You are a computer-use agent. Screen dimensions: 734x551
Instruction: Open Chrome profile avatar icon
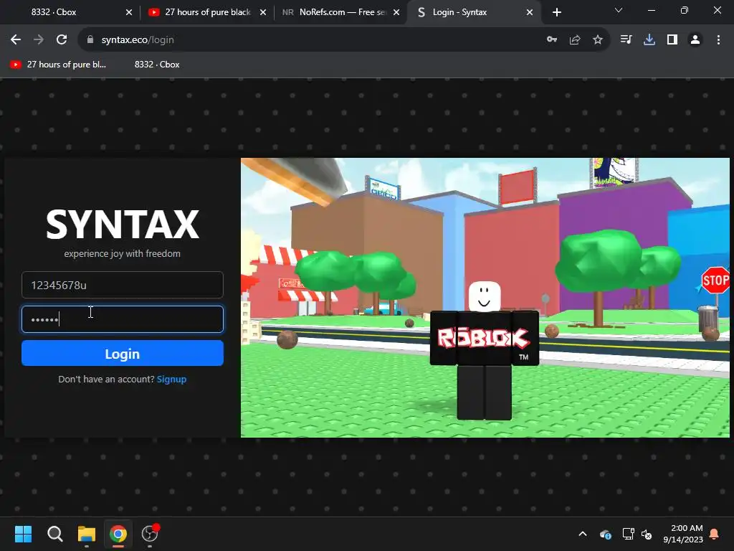pos(695,40)
